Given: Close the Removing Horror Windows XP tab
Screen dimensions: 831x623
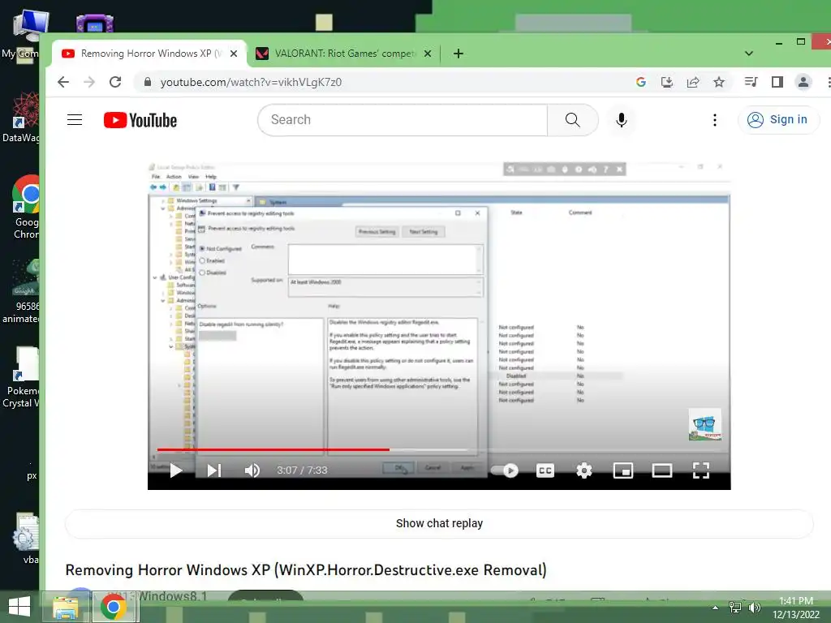Looking at the screenshot, I should click(x=234, y=54).
